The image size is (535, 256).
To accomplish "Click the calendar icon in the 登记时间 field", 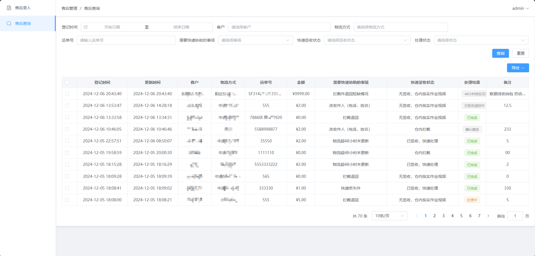I will coord(86,27).
